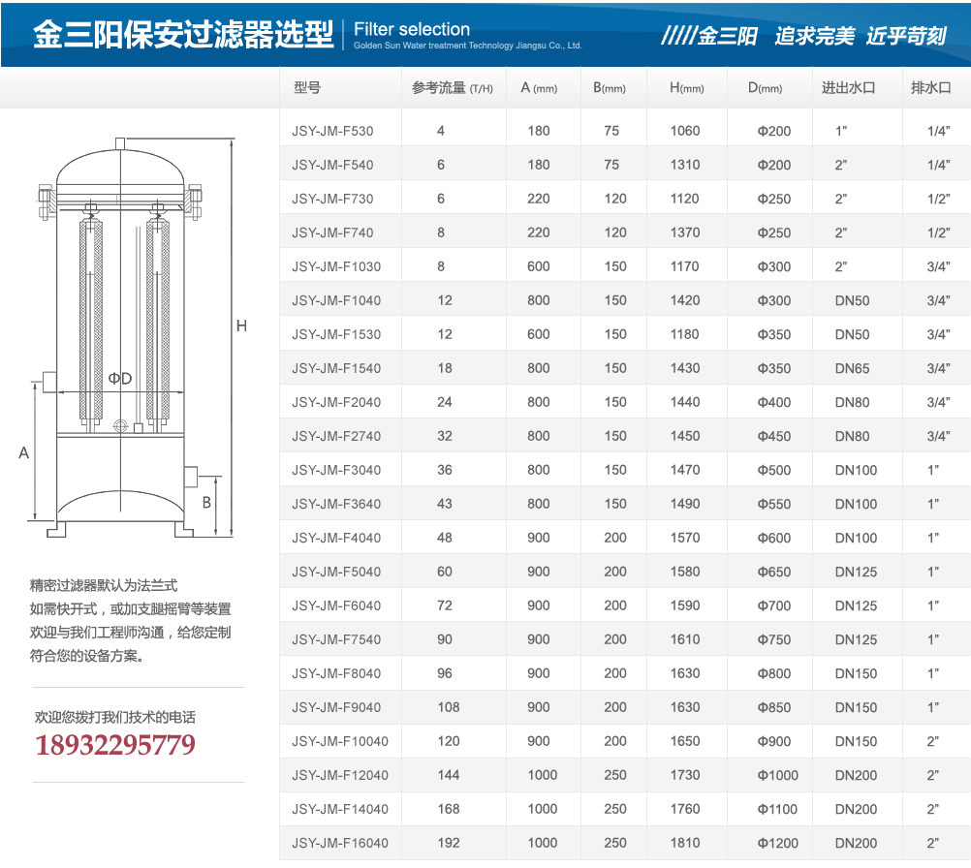971x868 pixels.
Task: Click the 进出水口 column header
Action: [x=848, y=88]
